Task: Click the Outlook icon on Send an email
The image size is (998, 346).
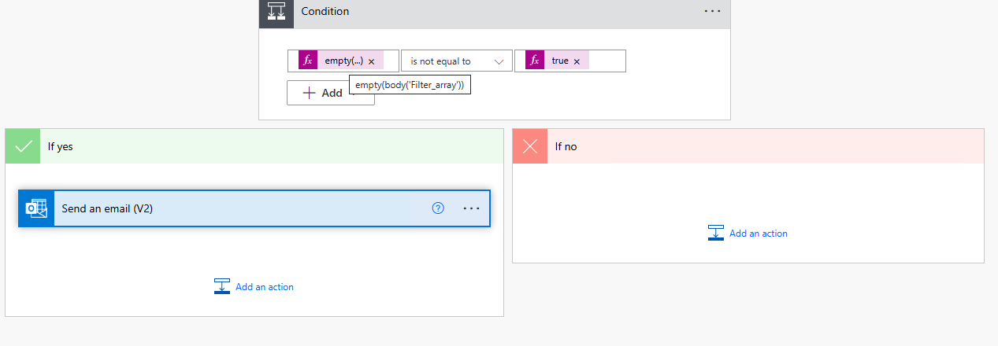Action: (x=36, y=208)
